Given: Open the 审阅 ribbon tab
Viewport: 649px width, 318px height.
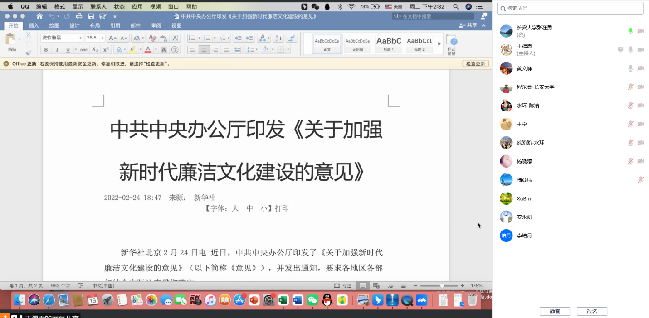Looking at the screenshot, I should (x=156, y=26).
